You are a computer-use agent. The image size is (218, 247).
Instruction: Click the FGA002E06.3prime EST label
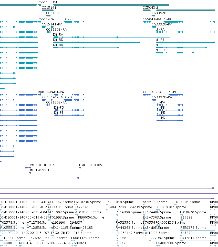click(171, 223)
